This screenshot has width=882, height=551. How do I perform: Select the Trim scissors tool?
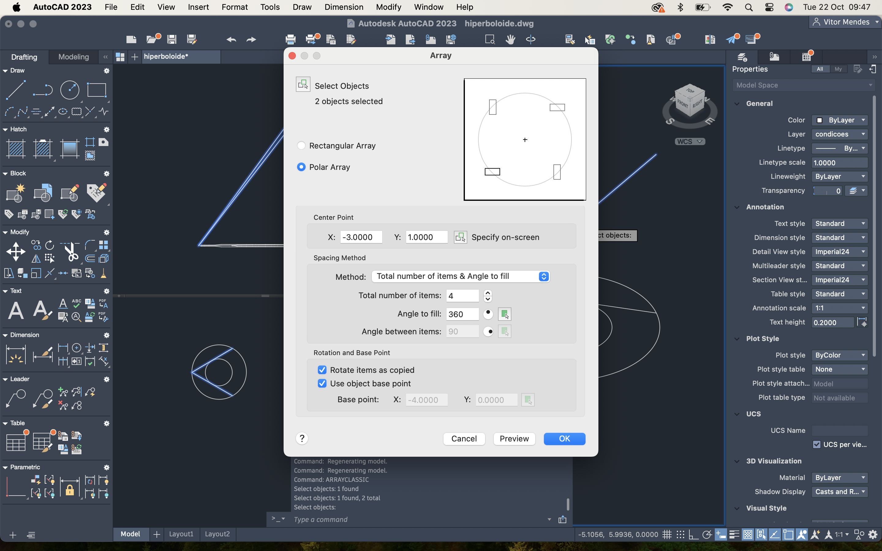point(71,251)
